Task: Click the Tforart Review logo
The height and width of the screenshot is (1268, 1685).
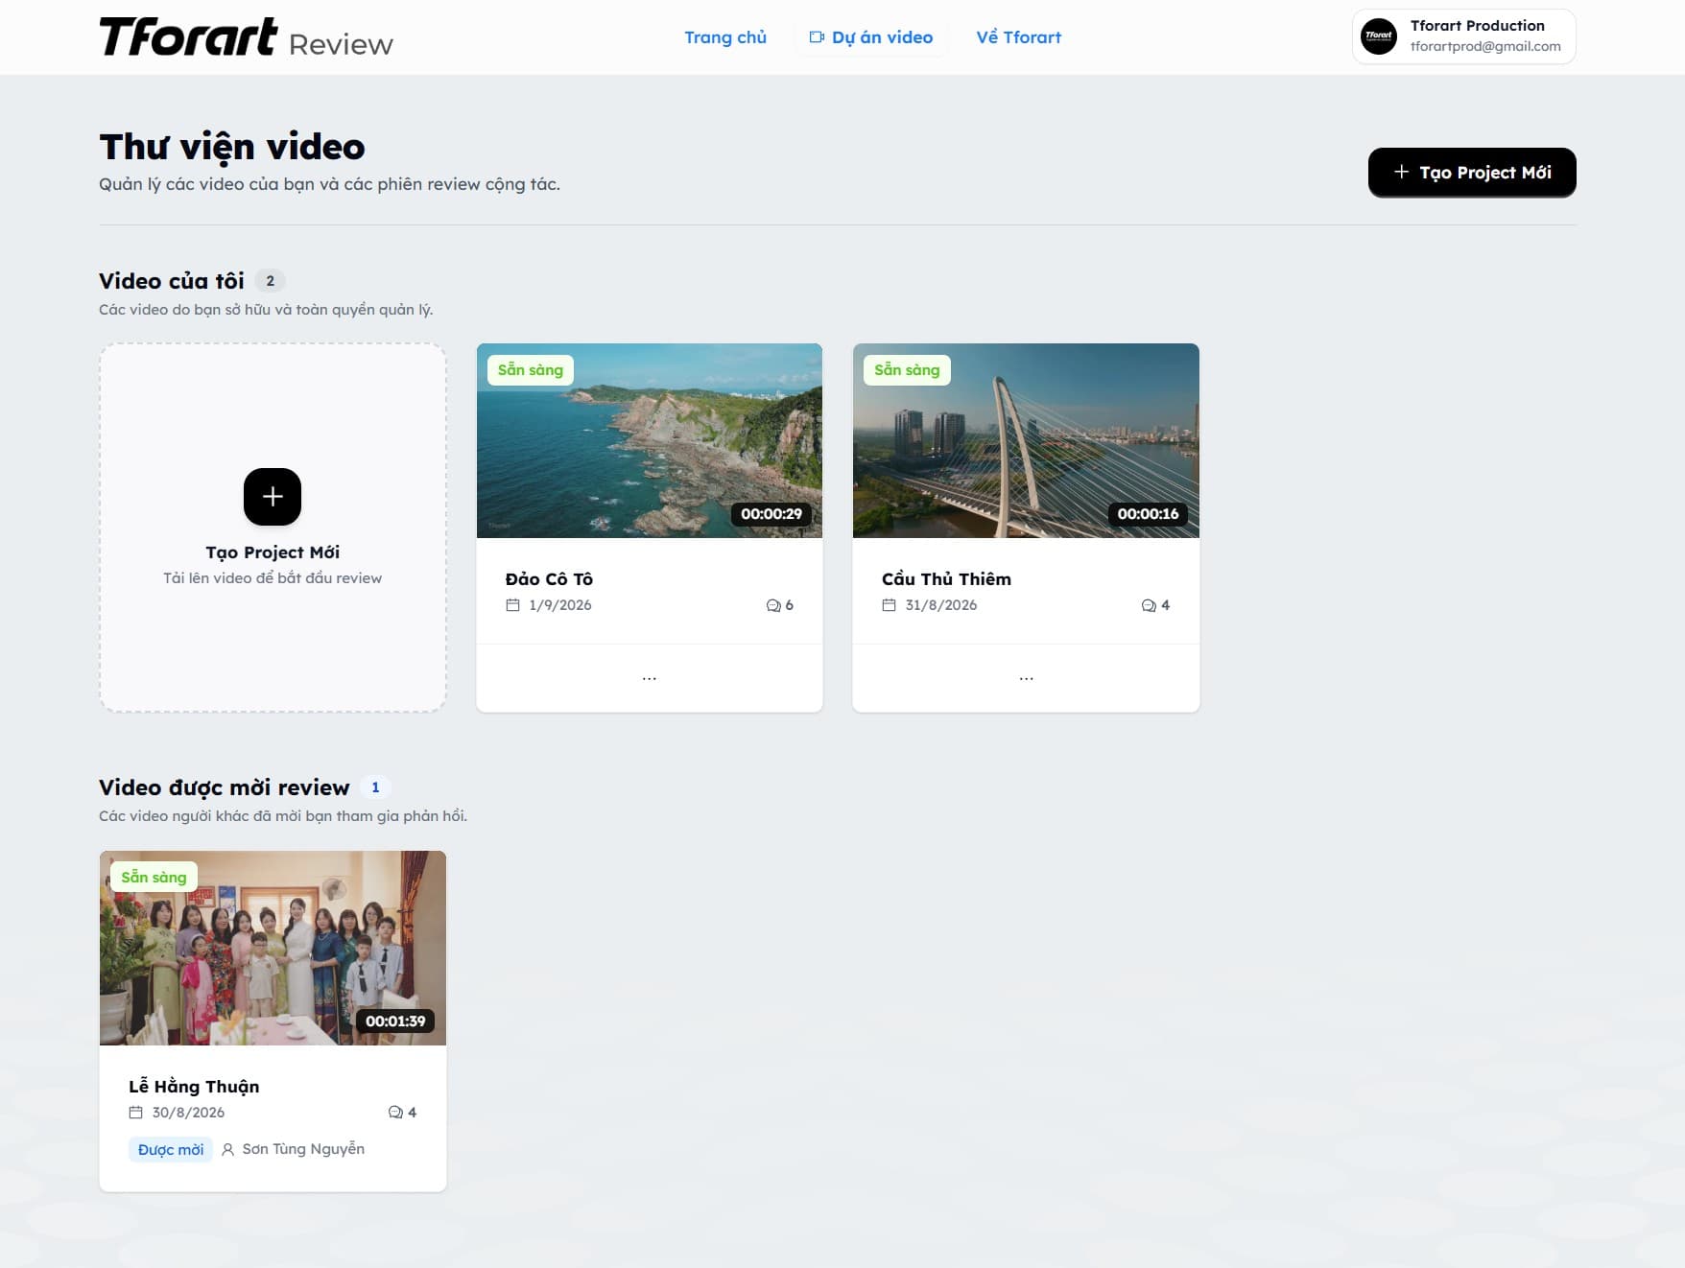Action: 247,38
